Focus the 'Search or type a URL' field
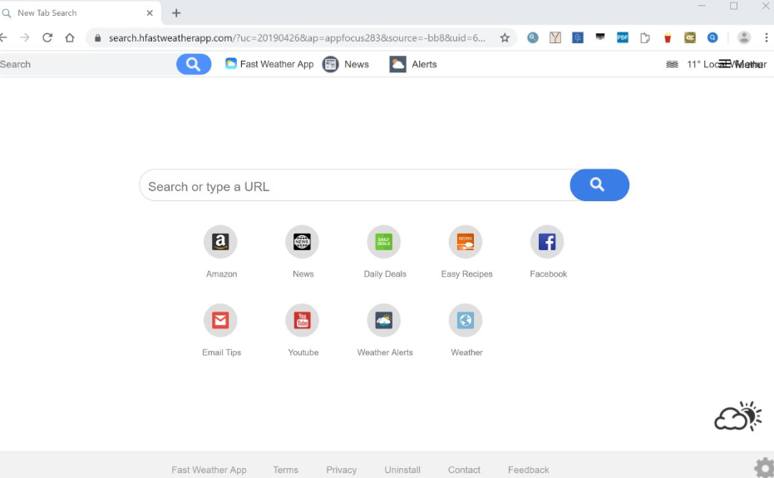Screen dimensions: 774x478 coord(355,186)
